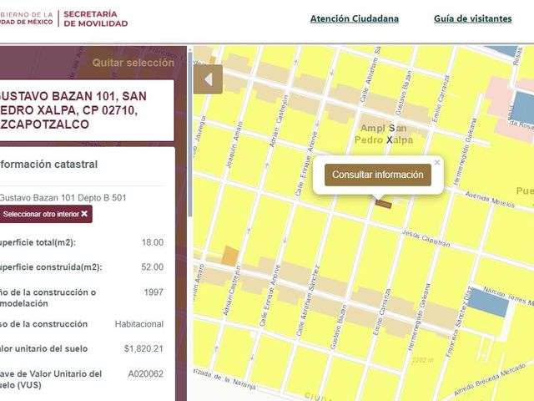Collapse the side panel with arrow button
The width and height of the screenshot is (534, 401).
point(208,79)
